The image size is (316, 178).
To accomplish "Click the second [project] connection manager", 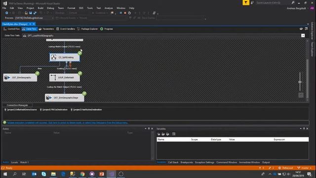I will point(54,110).
